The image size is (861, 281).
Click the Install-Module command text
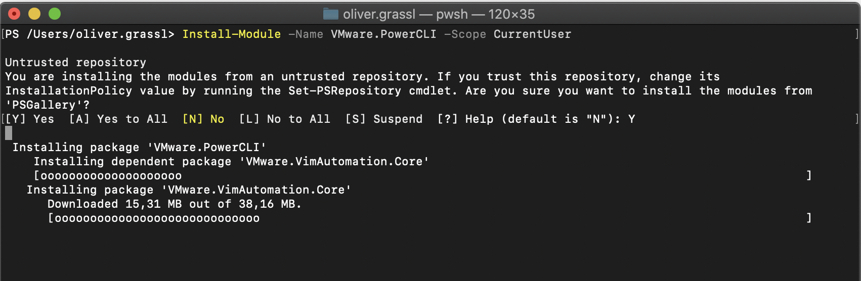tap(231, 34)
